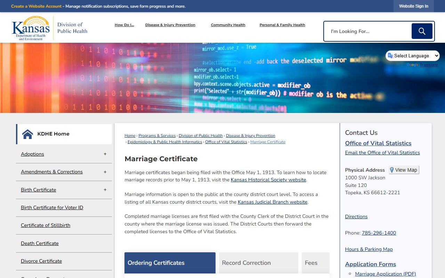Click in the I'm Looking For search field

click(369, 31)
